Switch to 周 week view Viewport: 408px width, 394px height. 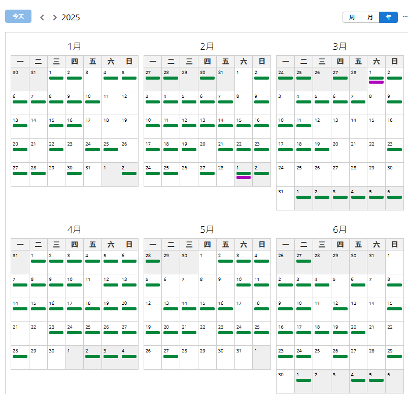[x=352, y=17]
